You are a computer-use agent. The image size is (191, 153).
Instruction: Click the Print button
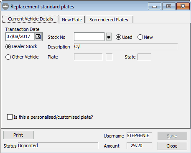(x=18, y=135)
